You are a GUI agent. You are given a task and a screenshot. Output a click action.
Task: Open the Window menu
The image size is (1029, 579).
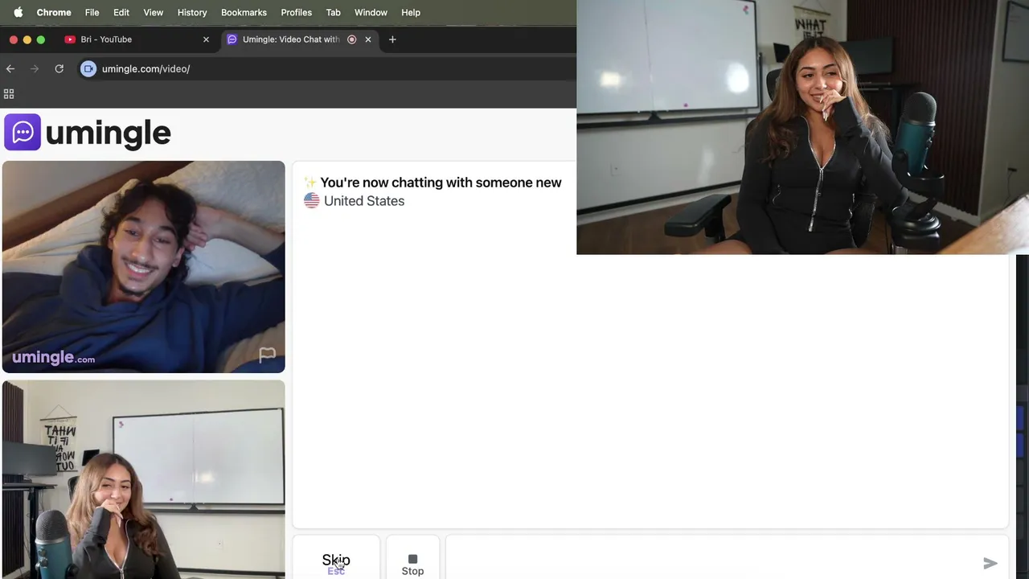(x=371, y=12)
